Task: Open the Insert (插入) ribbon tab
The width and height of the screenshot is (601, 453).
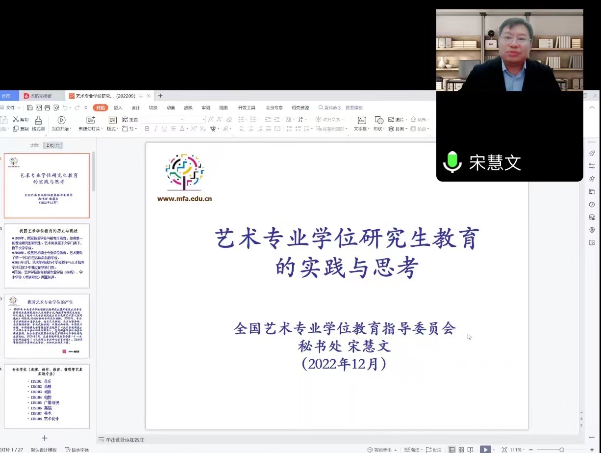Action: [x=118, y=107]
